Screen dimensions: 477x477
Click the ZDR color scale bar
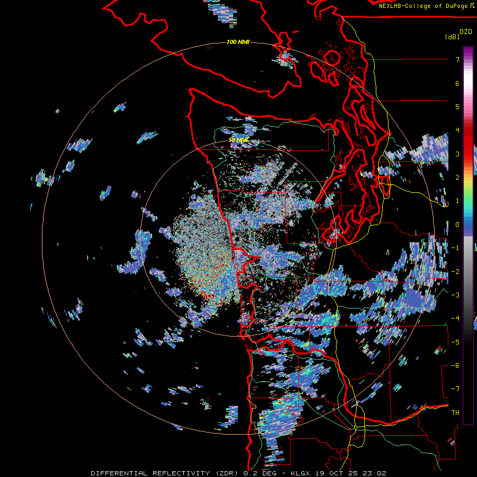click(468, 235)
